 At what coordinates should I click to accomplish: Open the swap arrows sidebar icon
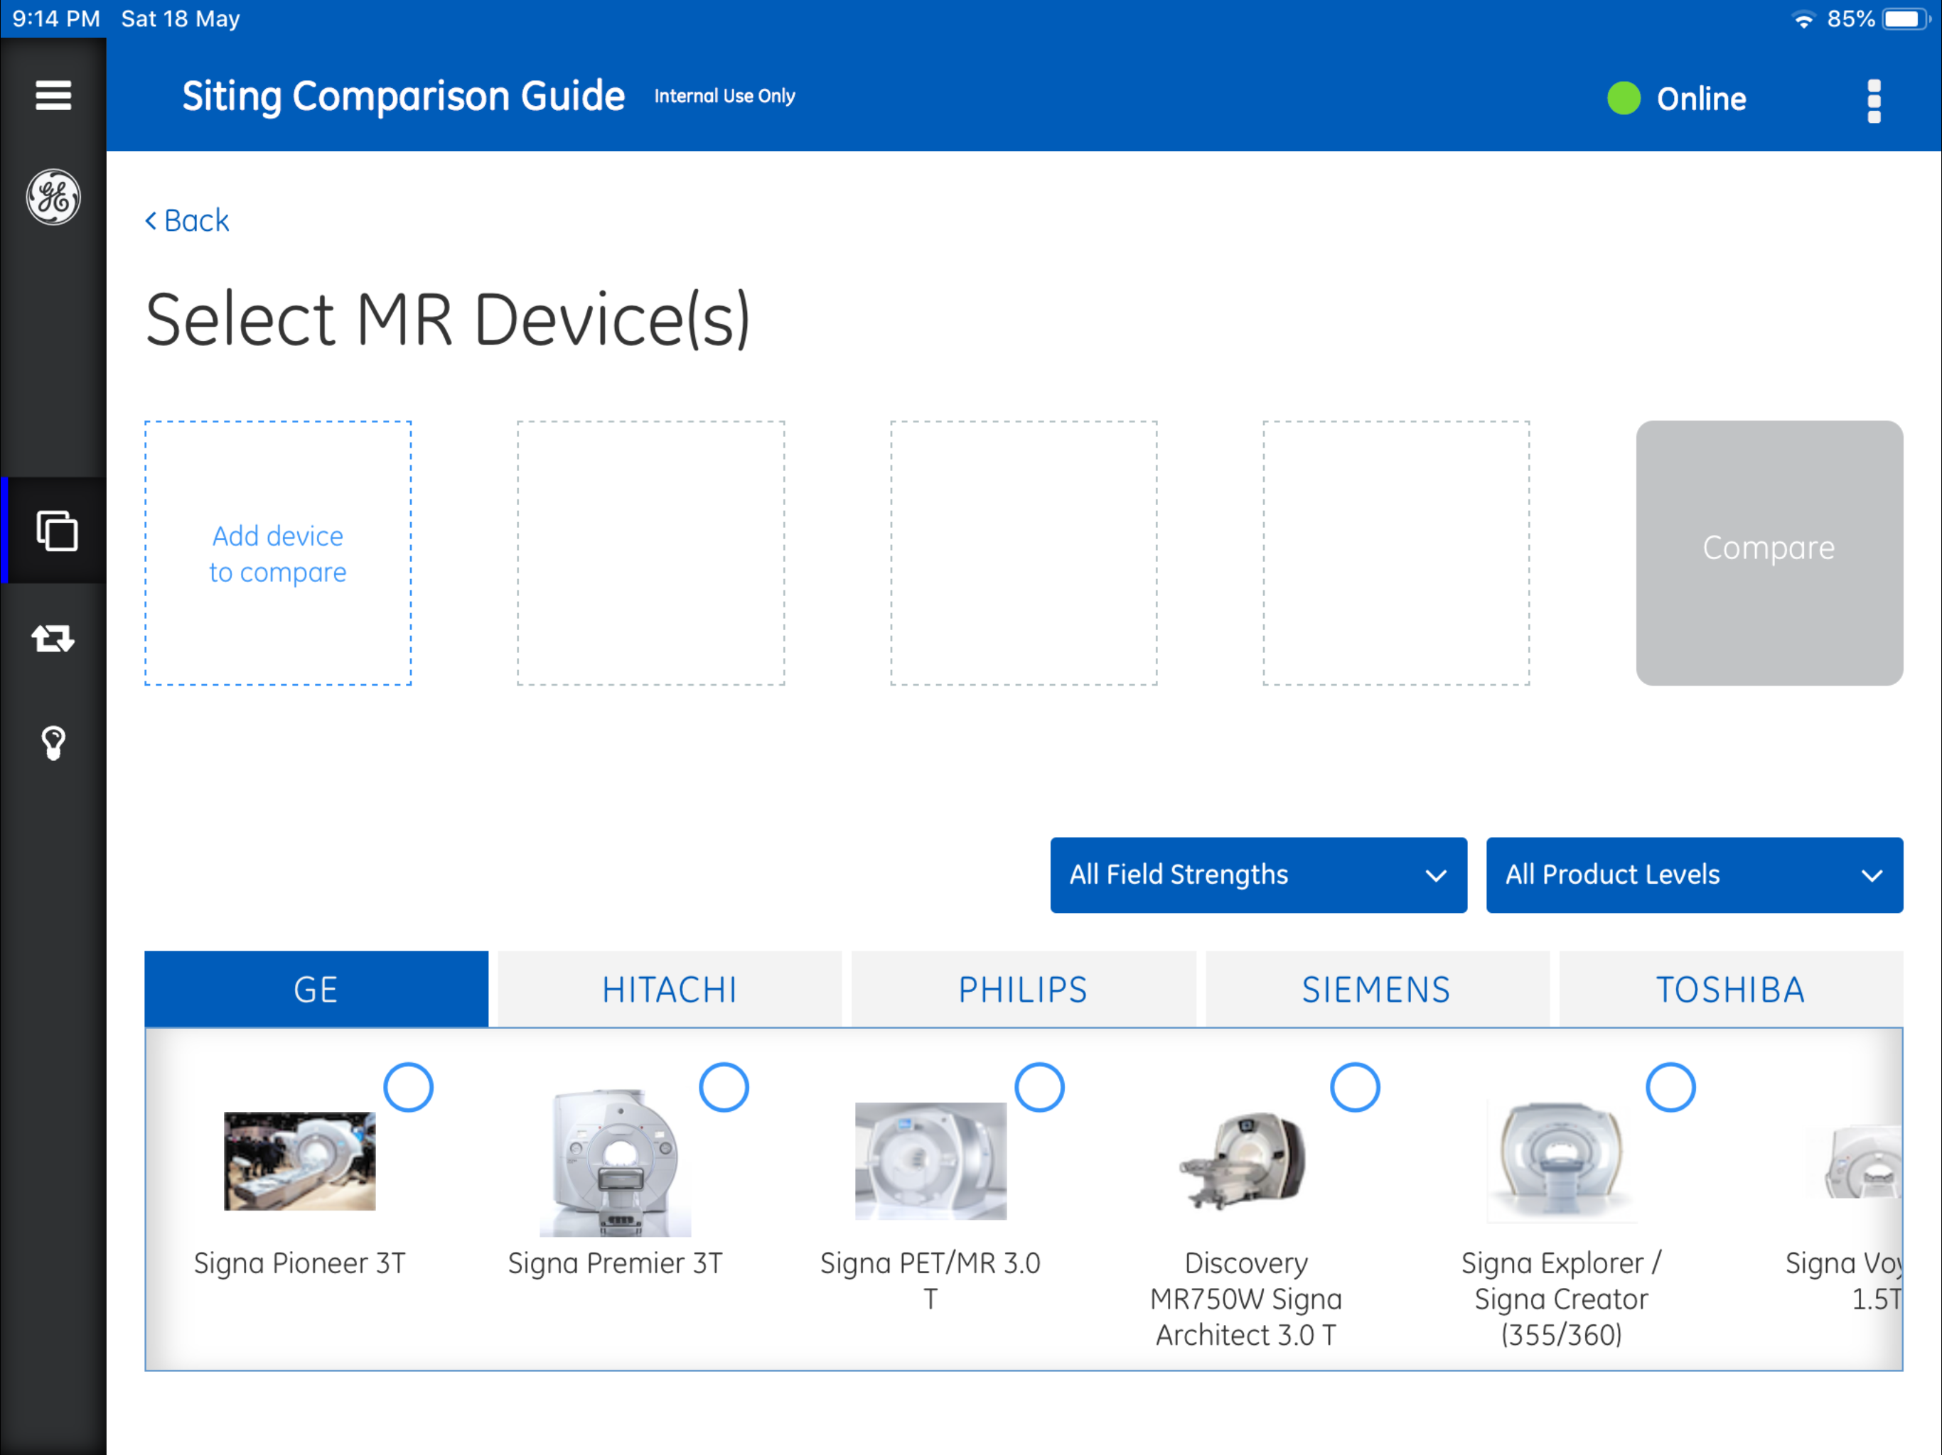53,638
